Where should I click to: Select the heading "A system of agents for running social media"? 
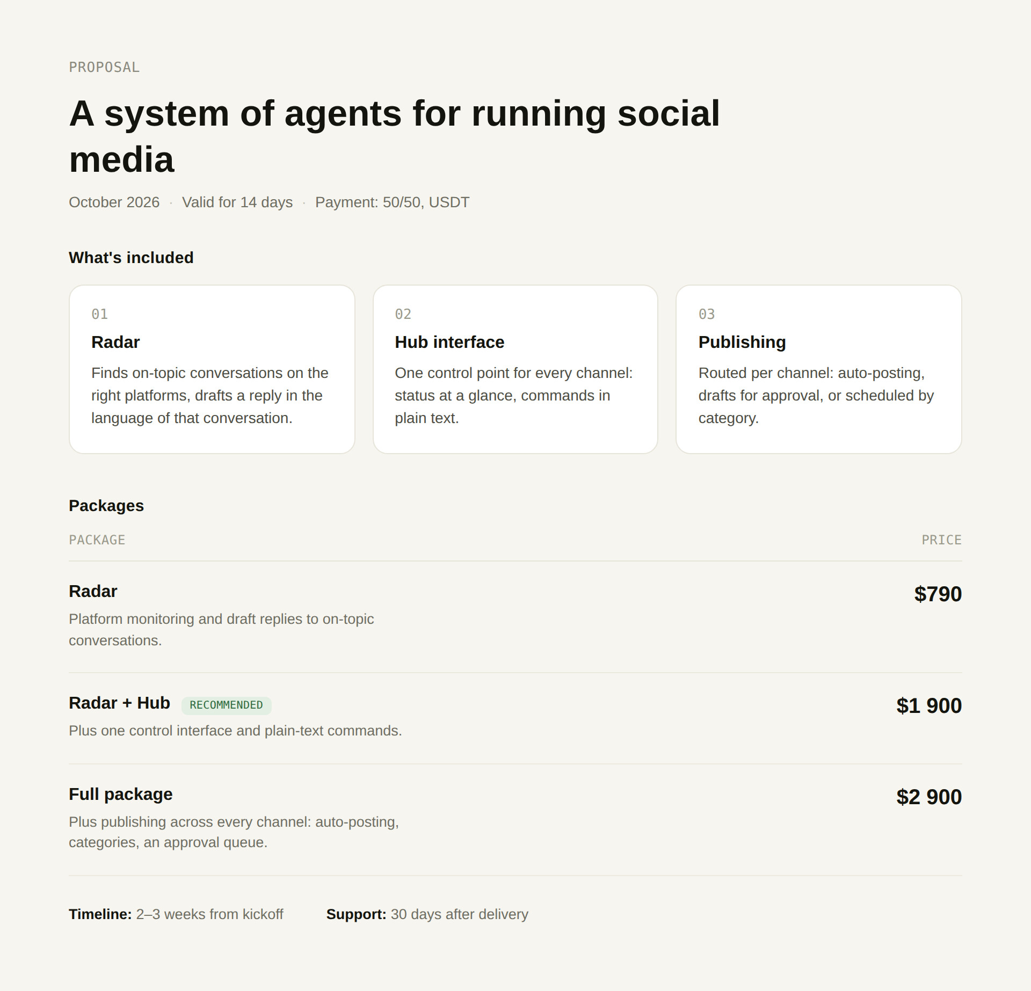coord(395,136)
